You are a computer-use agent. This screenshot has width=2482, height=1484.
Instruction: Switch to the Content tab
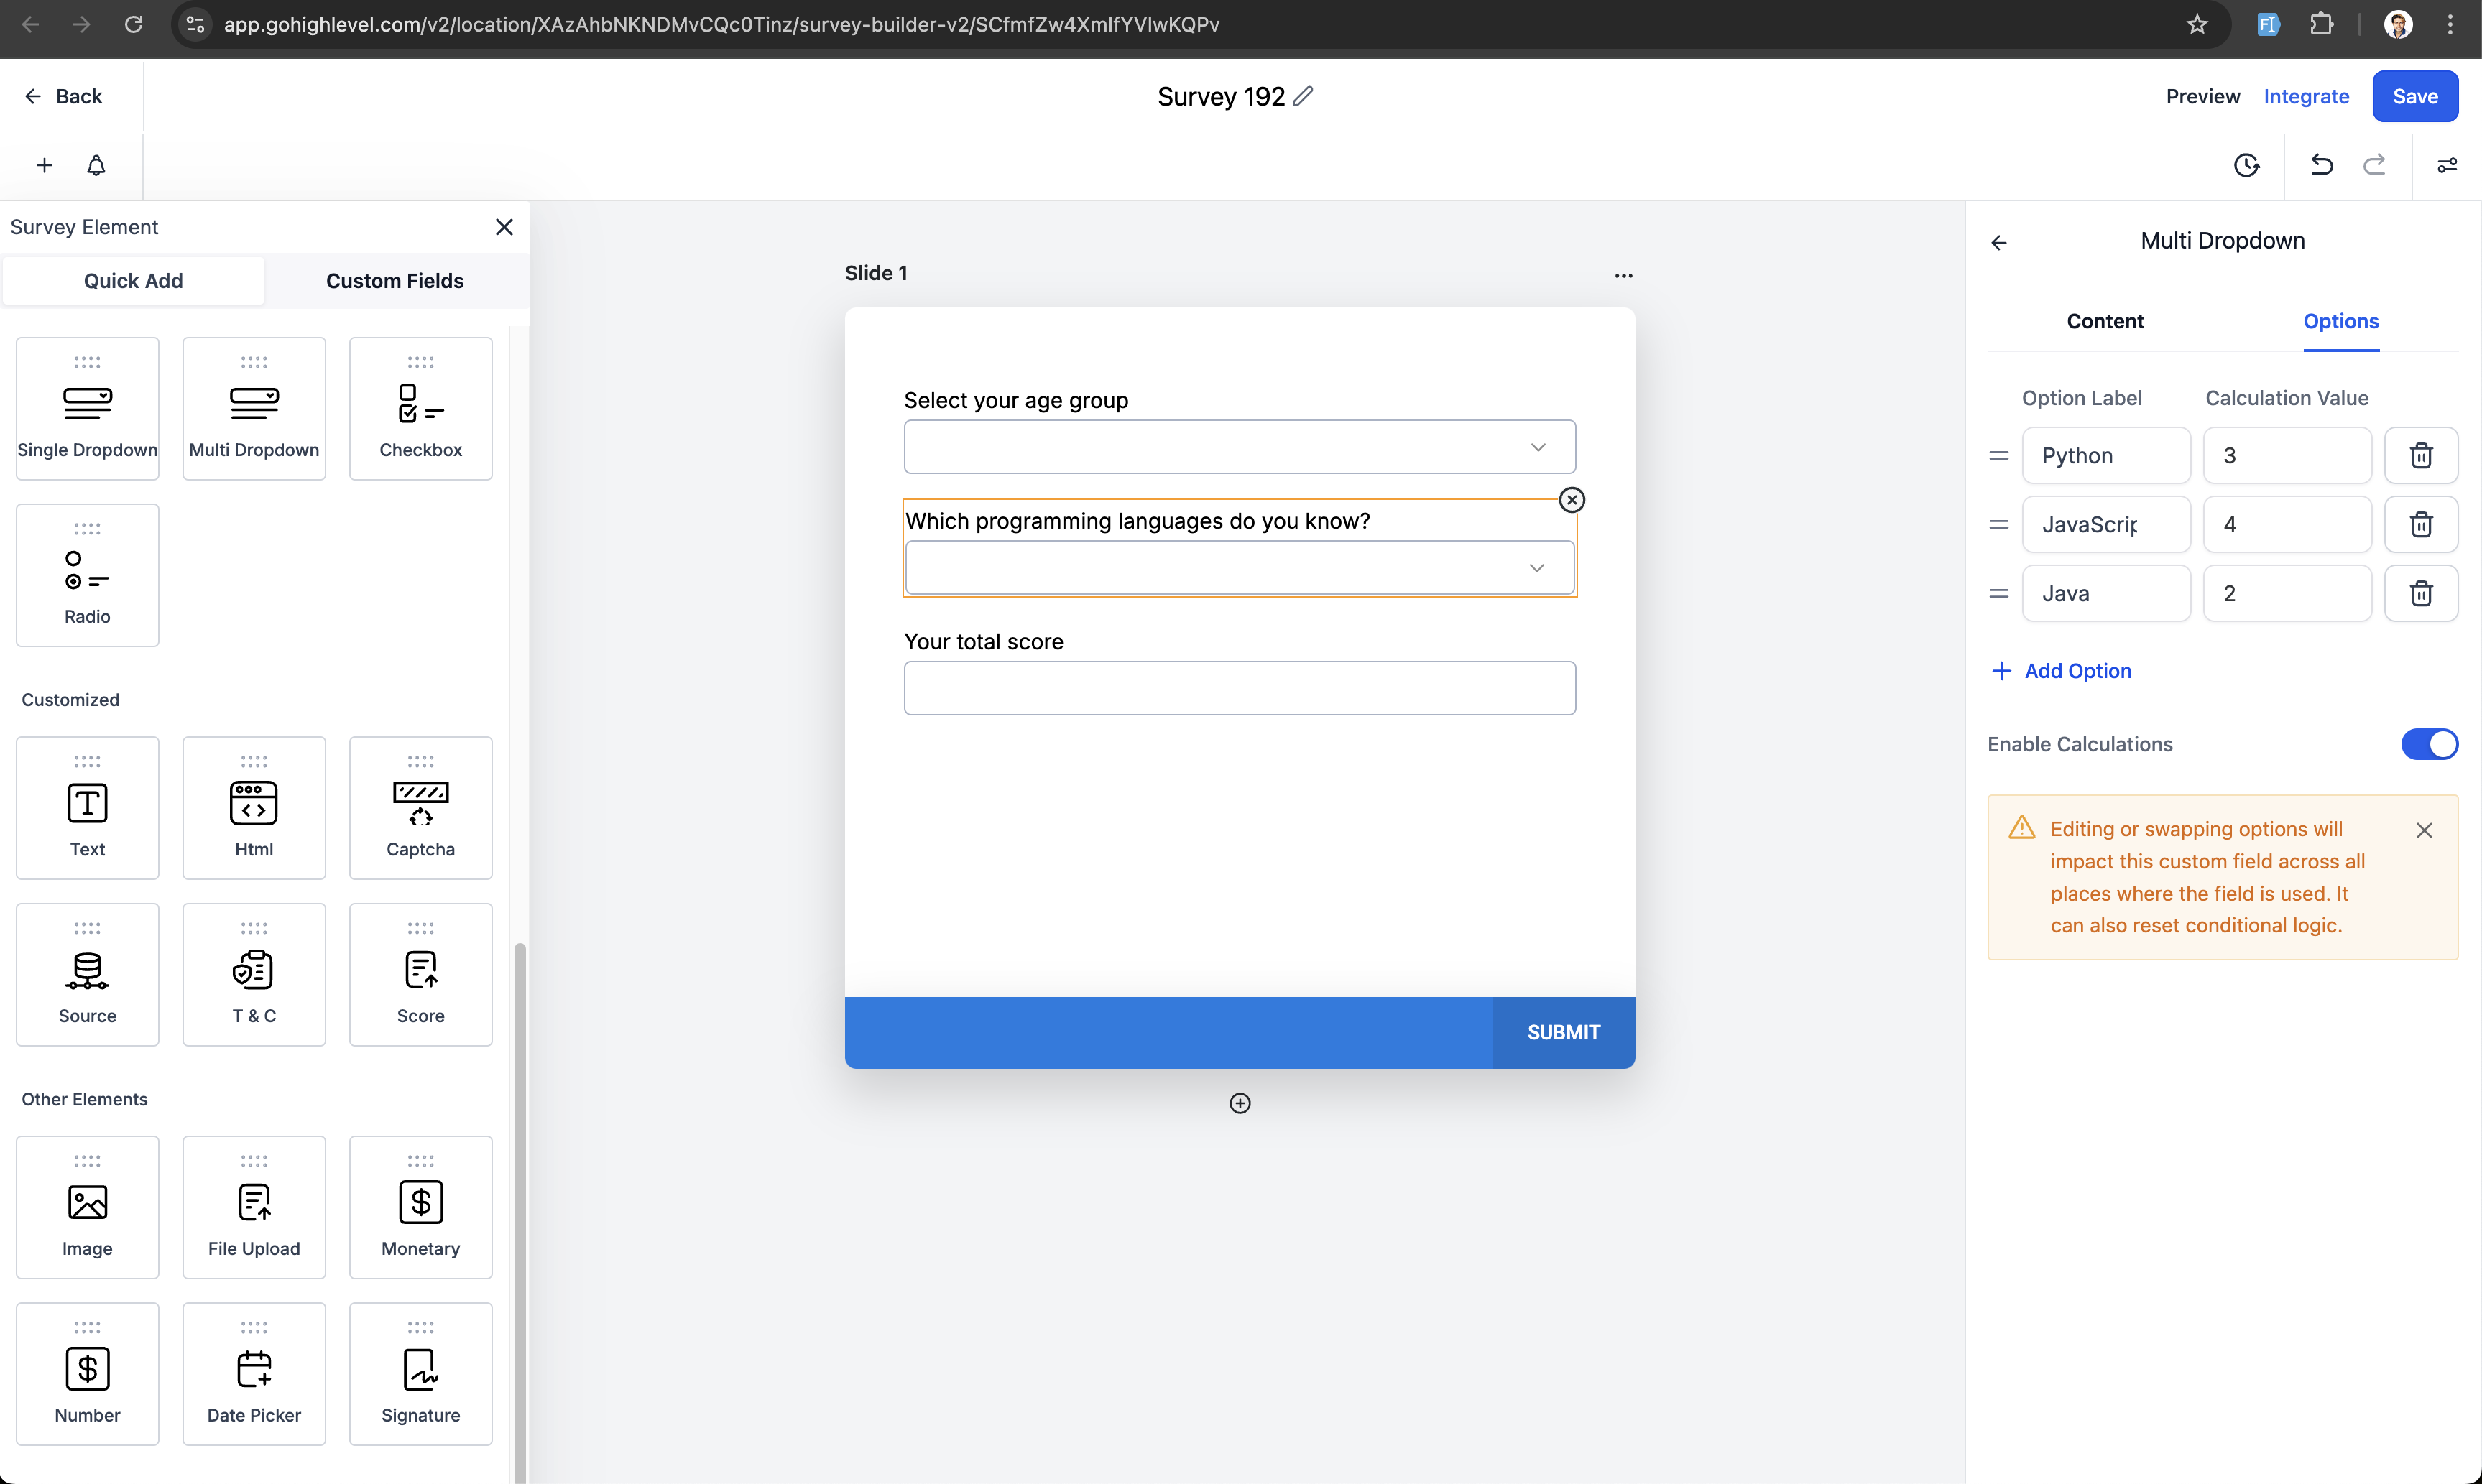pyautogui.click(x=2104, y=321)
